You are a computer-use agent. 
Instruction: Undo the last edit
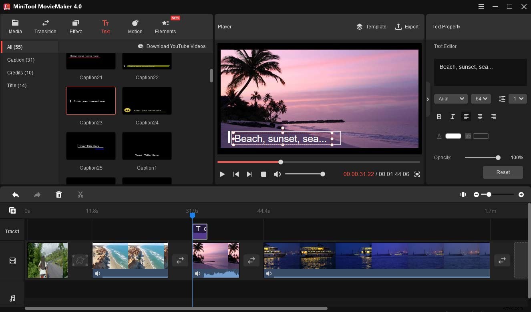point(16,194)
